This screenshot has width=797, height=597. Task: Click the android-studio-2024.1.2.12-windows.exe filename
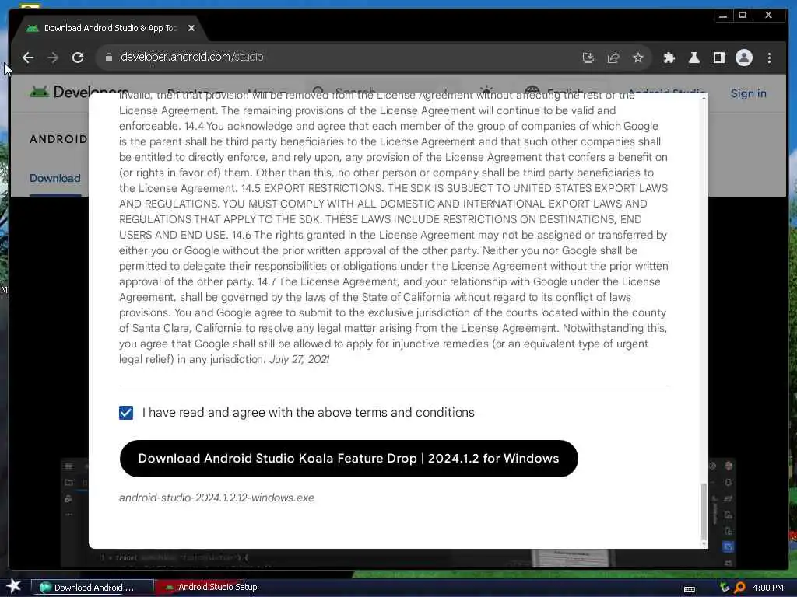click(216, 497)
